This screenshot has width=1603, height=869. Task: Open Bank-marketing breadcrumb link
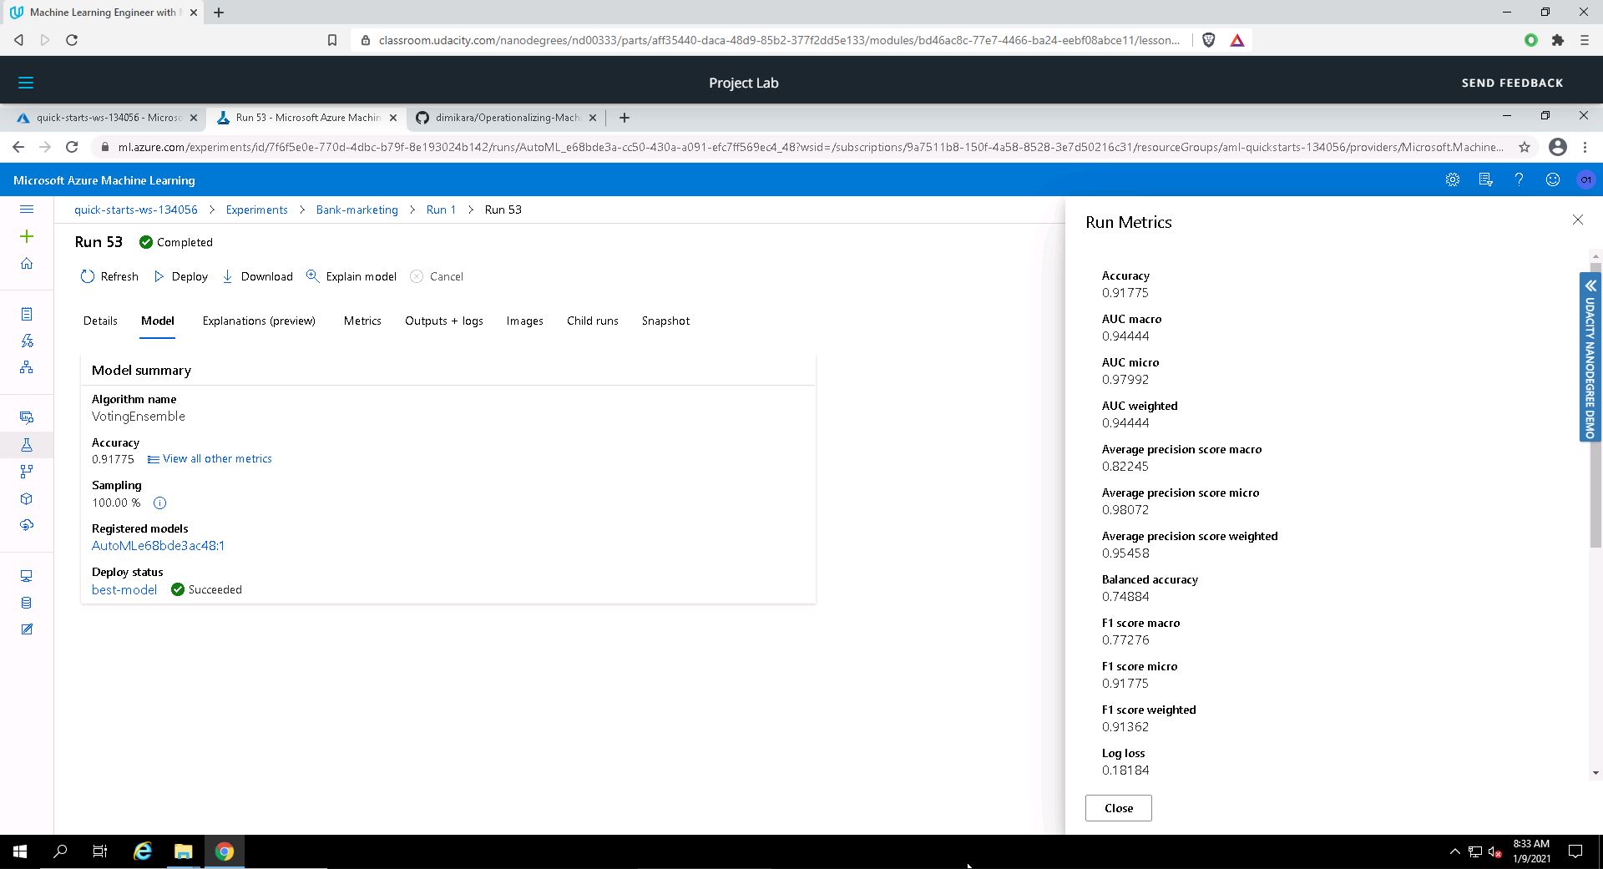[x=357, y=210]
